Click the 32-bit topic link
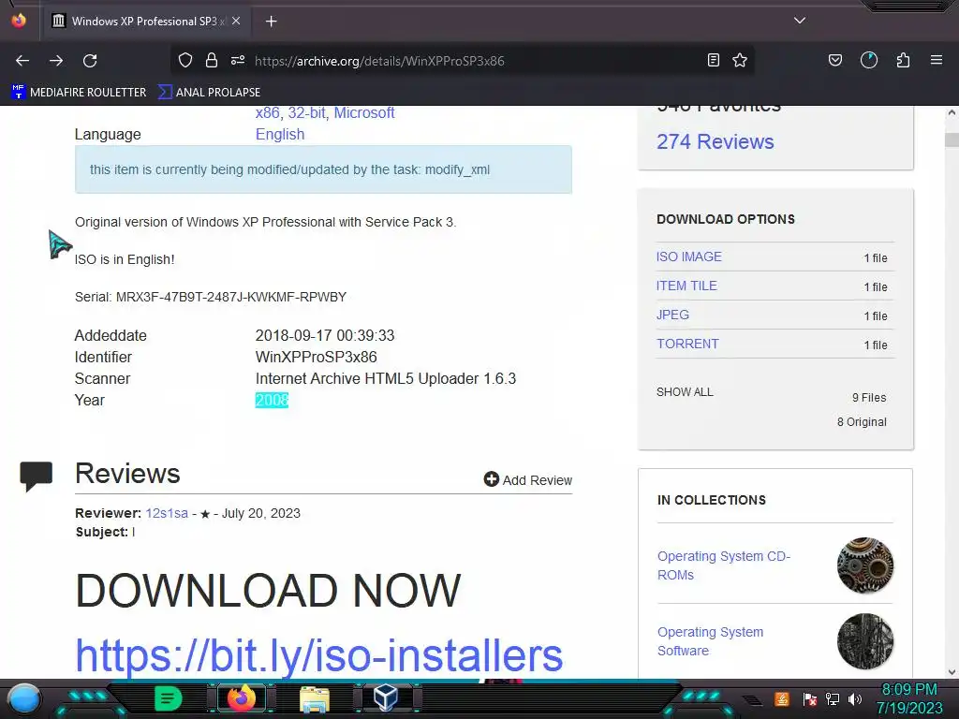 306,113
